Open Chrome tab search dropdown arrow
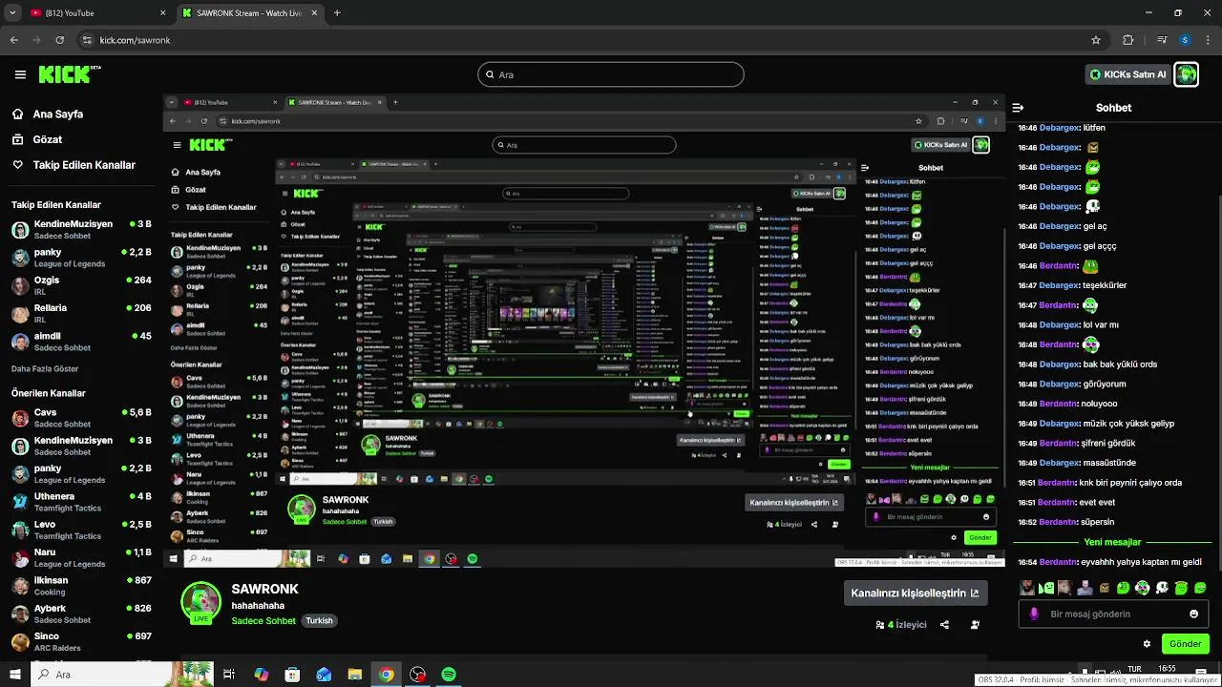This screenshot has width=1222, height=687. click(12, 13)
